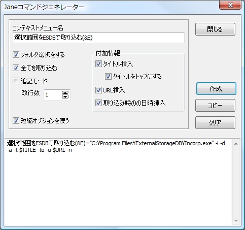Click output scrollbar up arrow

pos(236,144)
